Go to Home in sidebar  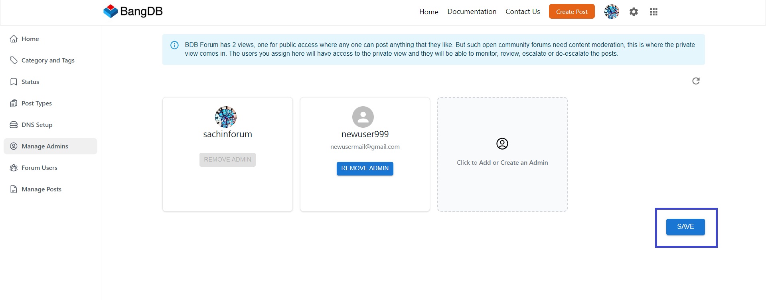(x=50, y=39)
